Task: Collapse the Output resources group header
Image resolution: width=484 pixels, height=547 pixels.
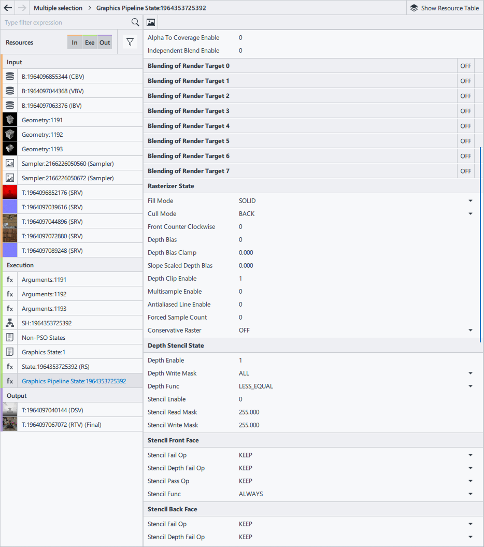Action: click(72, 396)
